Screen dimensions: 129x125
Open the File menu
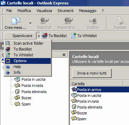point(9,11)
